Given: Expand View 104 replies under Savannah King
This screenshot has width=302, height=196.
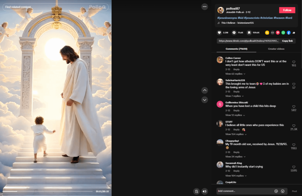Looking at the screenshot, I should point(236,176).
